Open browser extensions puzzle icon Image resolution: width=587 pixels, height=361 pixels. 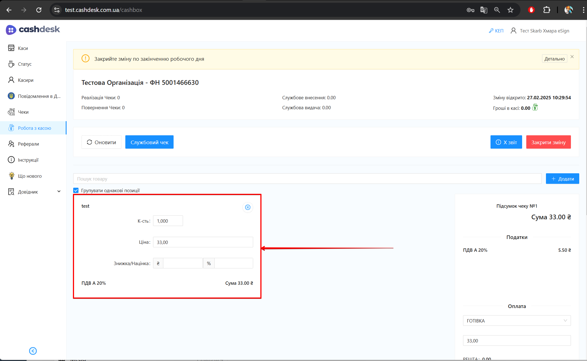tap(547, 10)
